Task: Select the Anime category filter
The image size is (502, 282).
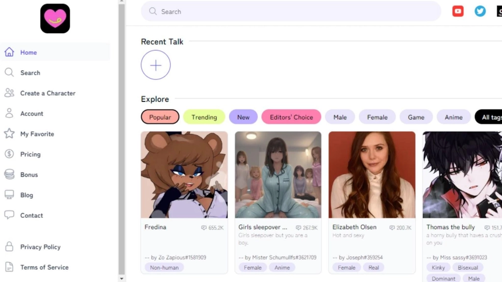Action: [453, 117]
